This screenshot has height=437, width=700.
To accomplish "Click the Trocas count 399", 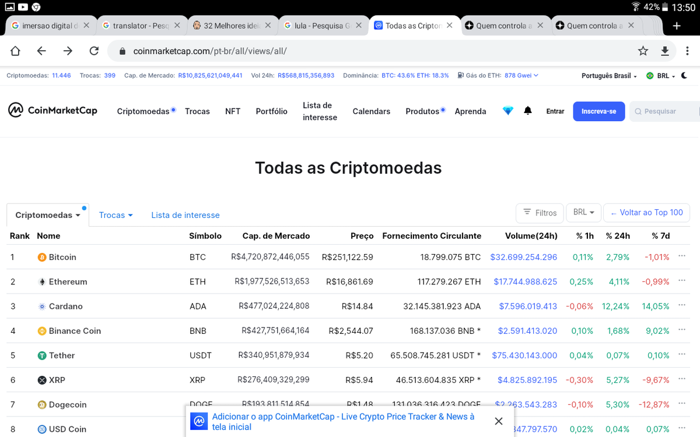I will tap(110, 76).
